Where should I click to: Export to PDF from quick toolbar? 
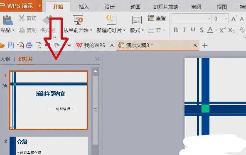tap(20, 45)
